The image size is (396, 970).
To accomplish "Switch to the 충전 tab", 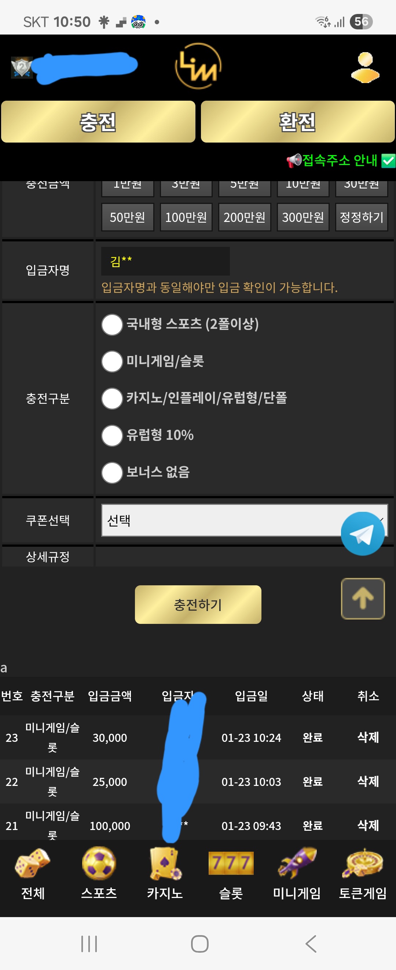I will pyautogui.click(x=98, y=122).
